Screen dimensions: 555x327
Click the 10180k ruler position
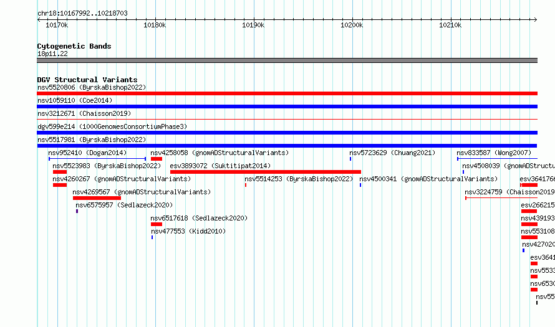[155, 25]
